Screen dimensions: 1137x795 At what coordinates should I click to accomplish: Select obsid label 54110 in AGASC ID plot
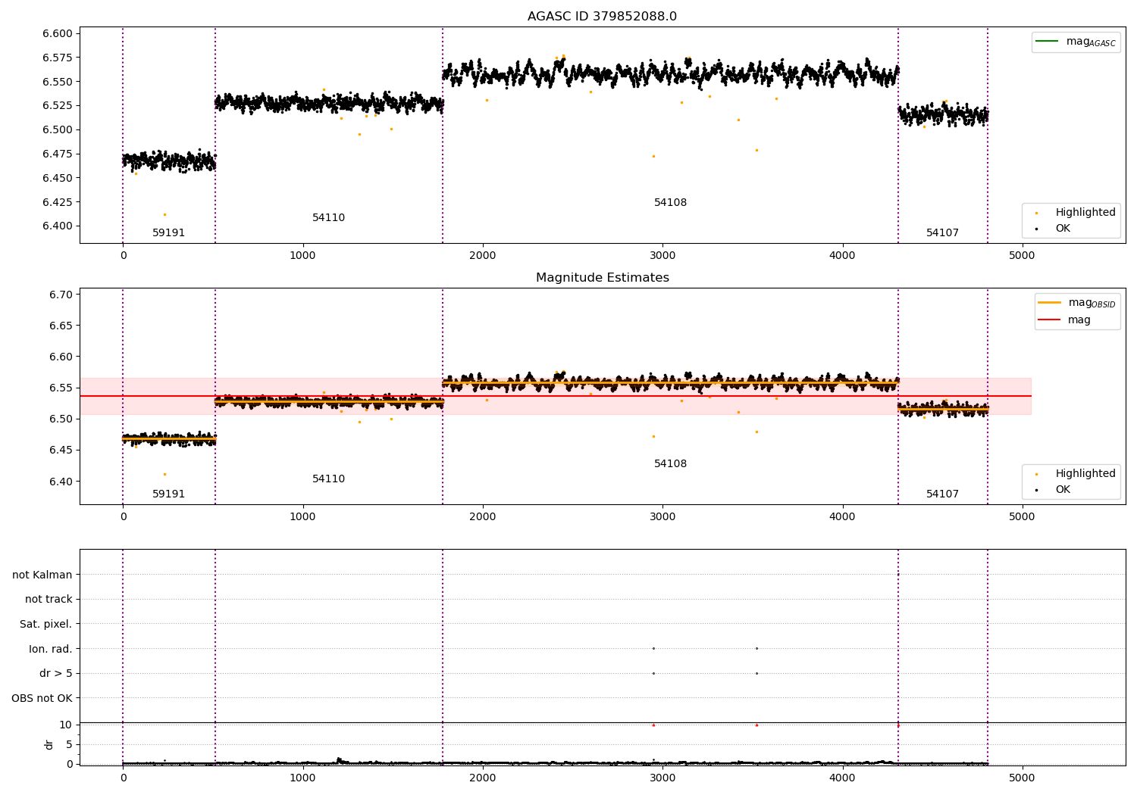328,218
